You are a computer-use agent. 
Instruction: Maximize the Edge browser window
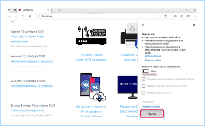pyautogui.click(x=187, y=10)
